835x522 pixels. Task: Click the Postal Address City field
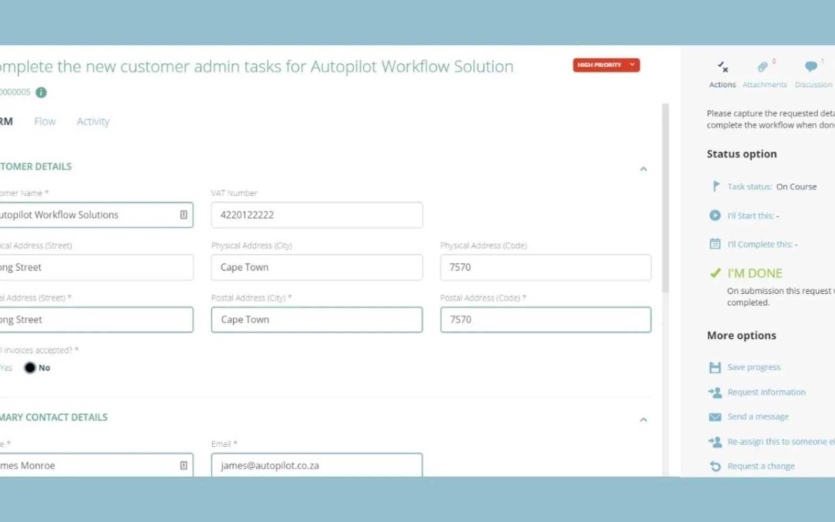pos(317,319)
